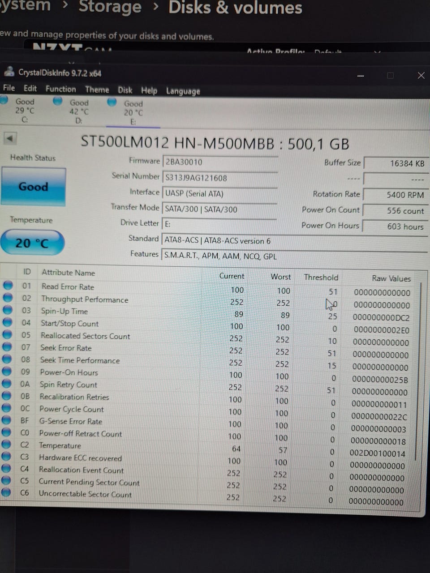Select the Reallocated Sectors Count attribute name
This screenshot has height=573, width=430.
[x=85, y=336]
